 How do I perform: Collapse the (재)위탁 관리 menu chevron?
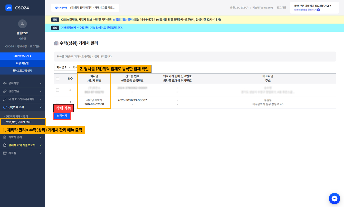[x=41, y=107]
